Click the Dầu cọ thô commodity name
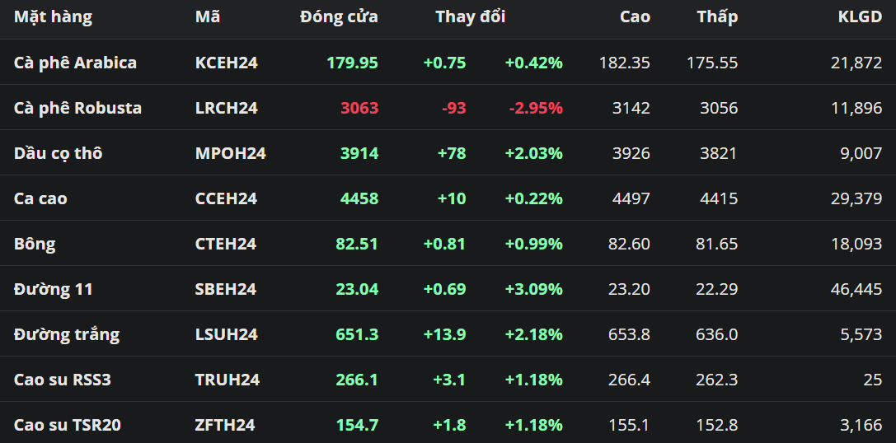Image resolution: width=896 pixels, height=443 pixels. (58, 153)
